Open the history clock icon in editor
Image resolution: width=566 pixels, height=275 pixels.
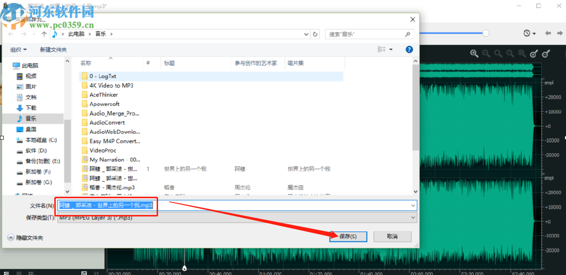(x=527, y=33)
